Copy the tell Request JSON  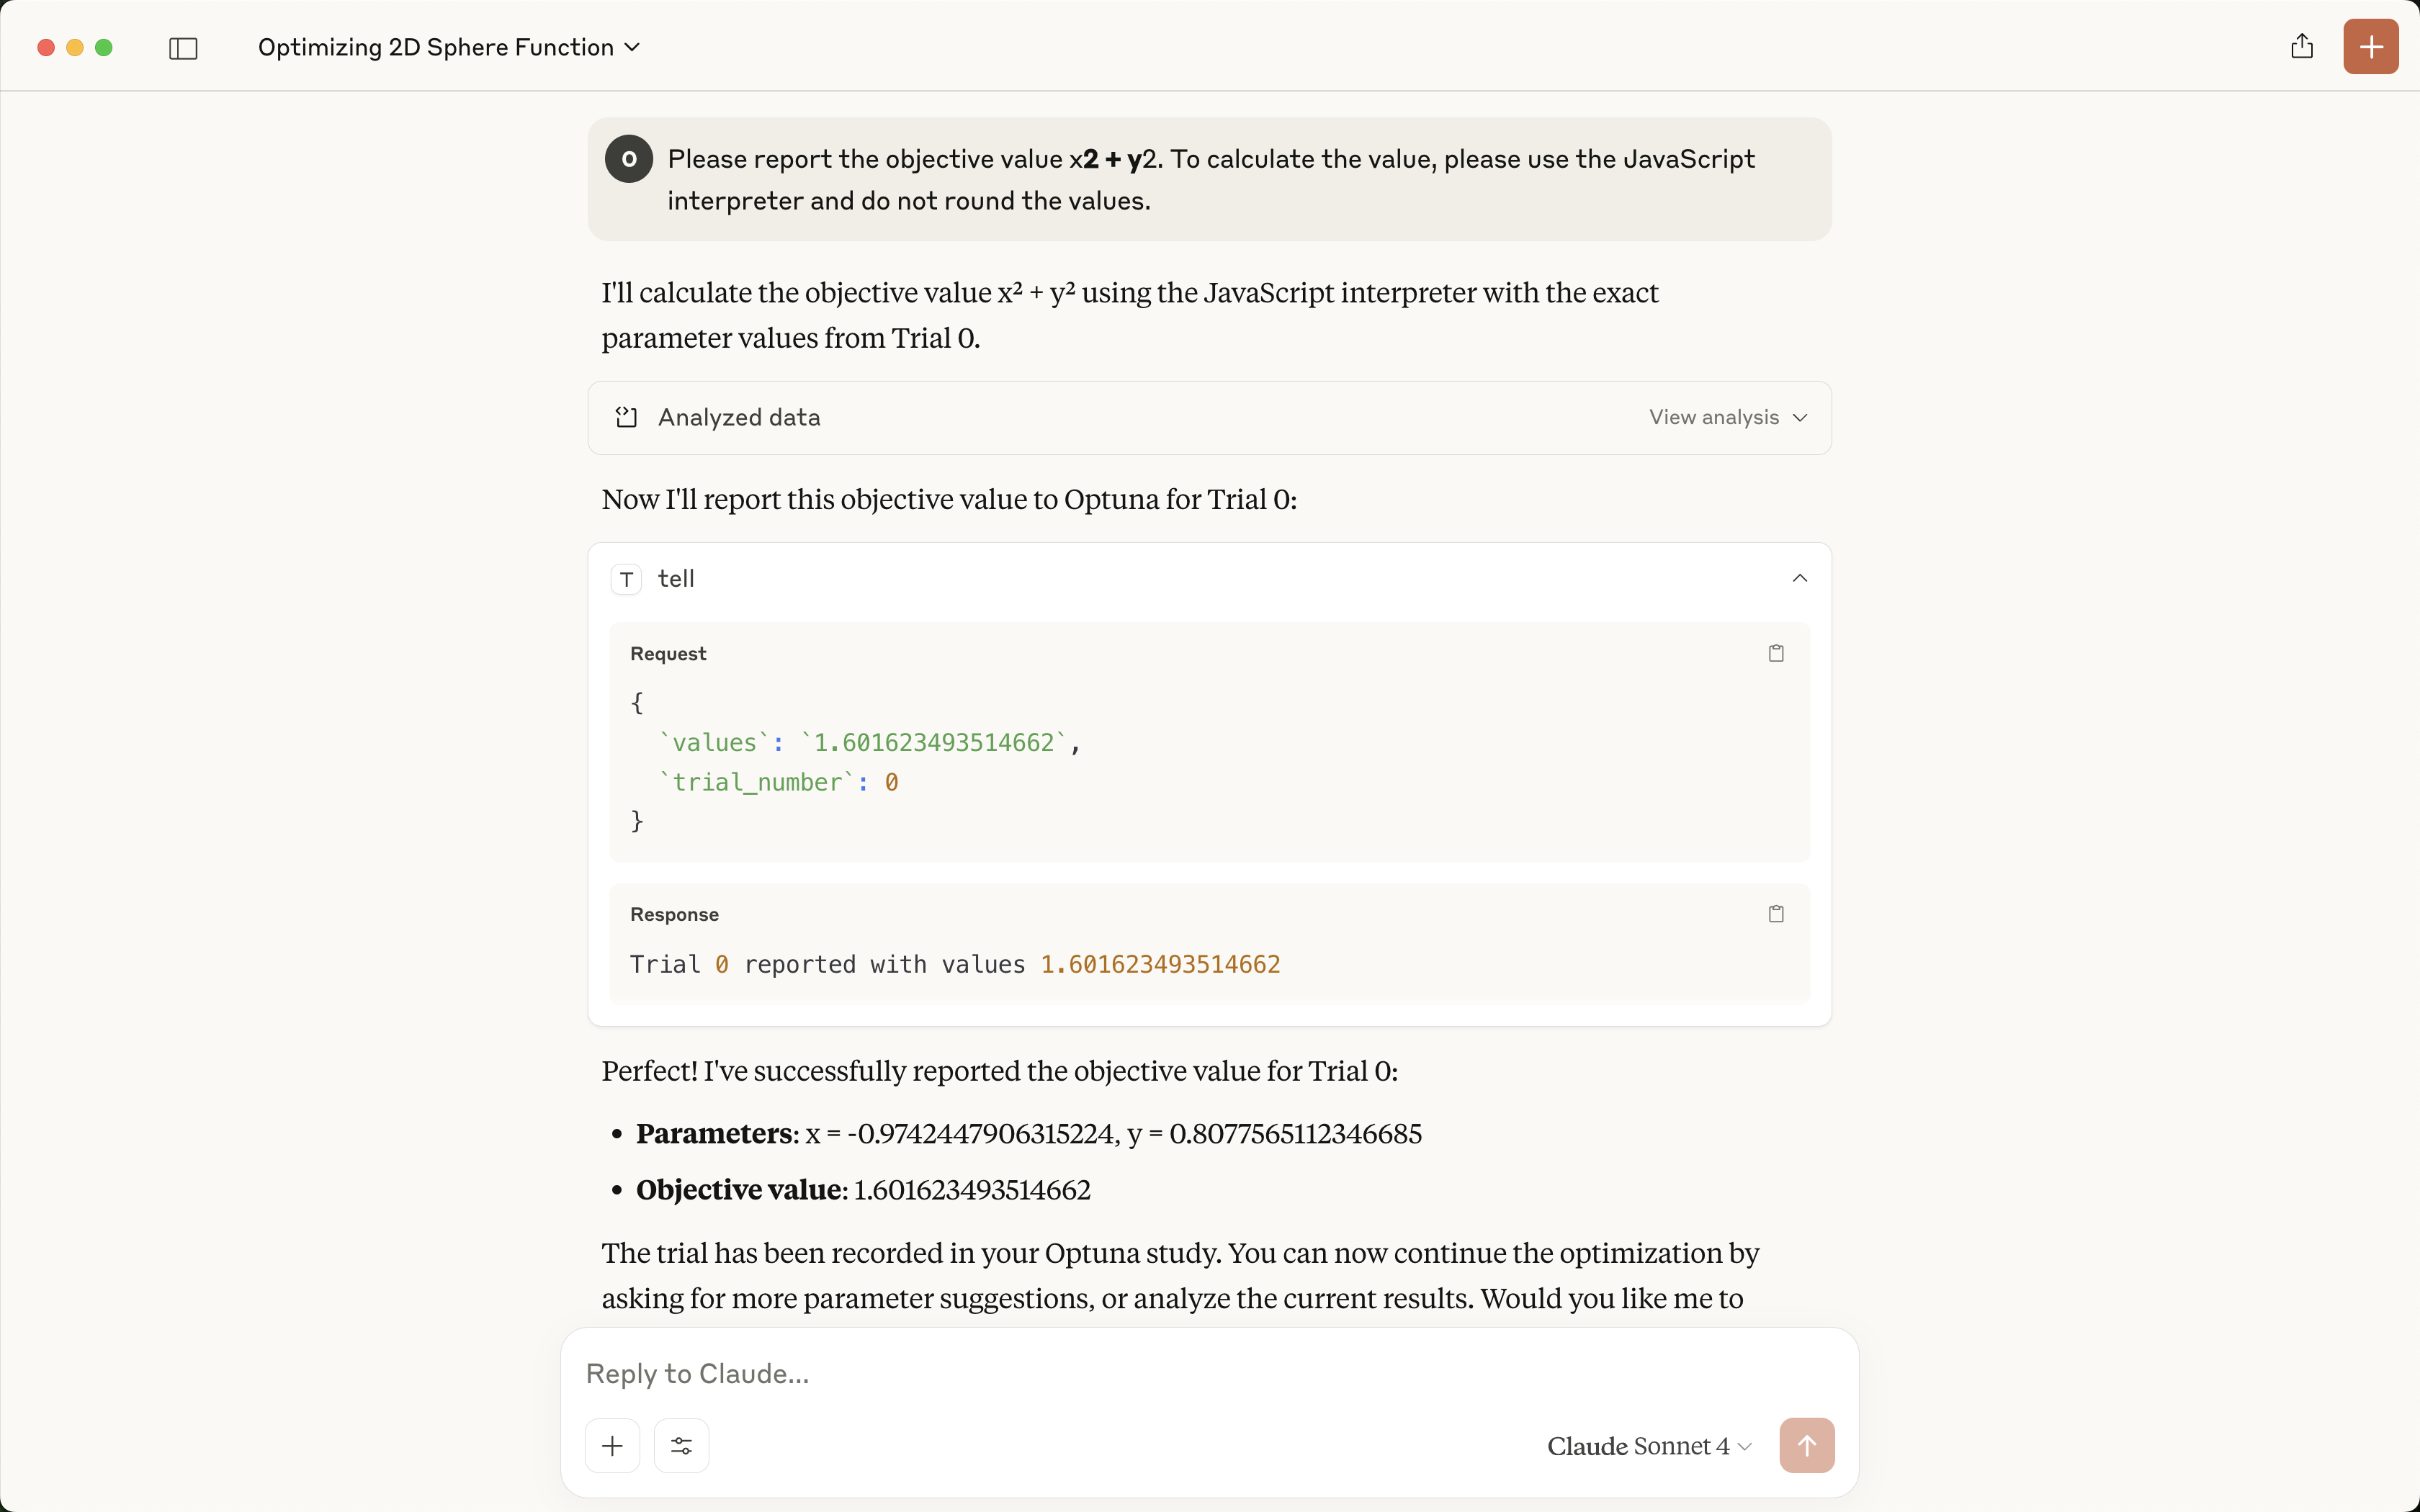click(1776, 653)
